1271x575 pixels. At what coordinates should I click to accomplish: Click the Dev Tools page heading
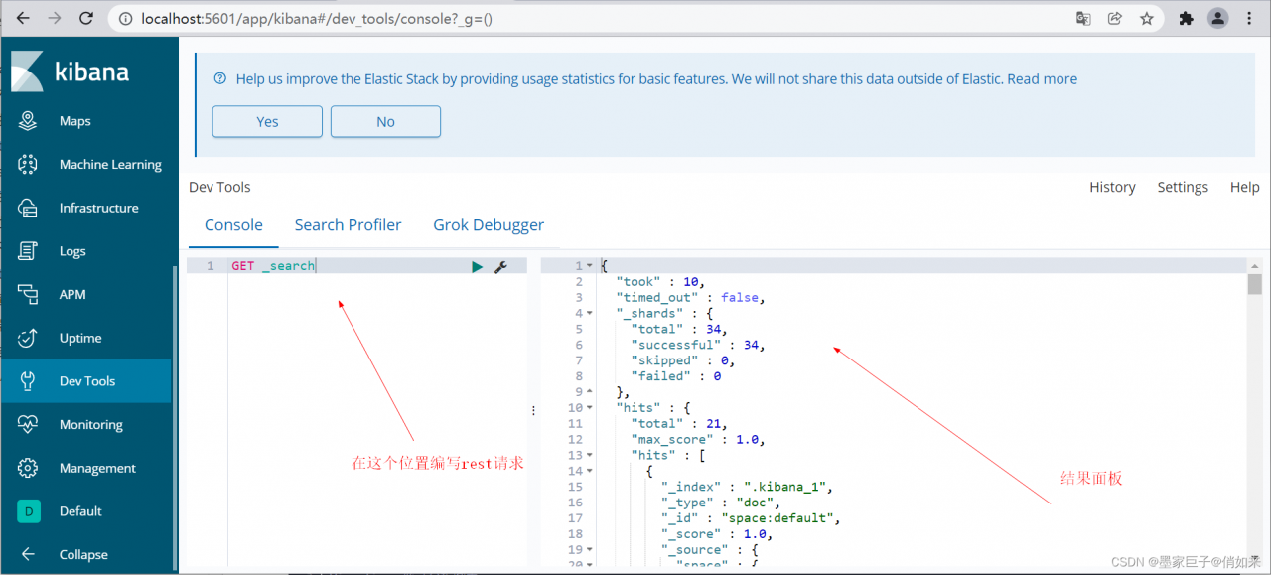coord(219,187)
